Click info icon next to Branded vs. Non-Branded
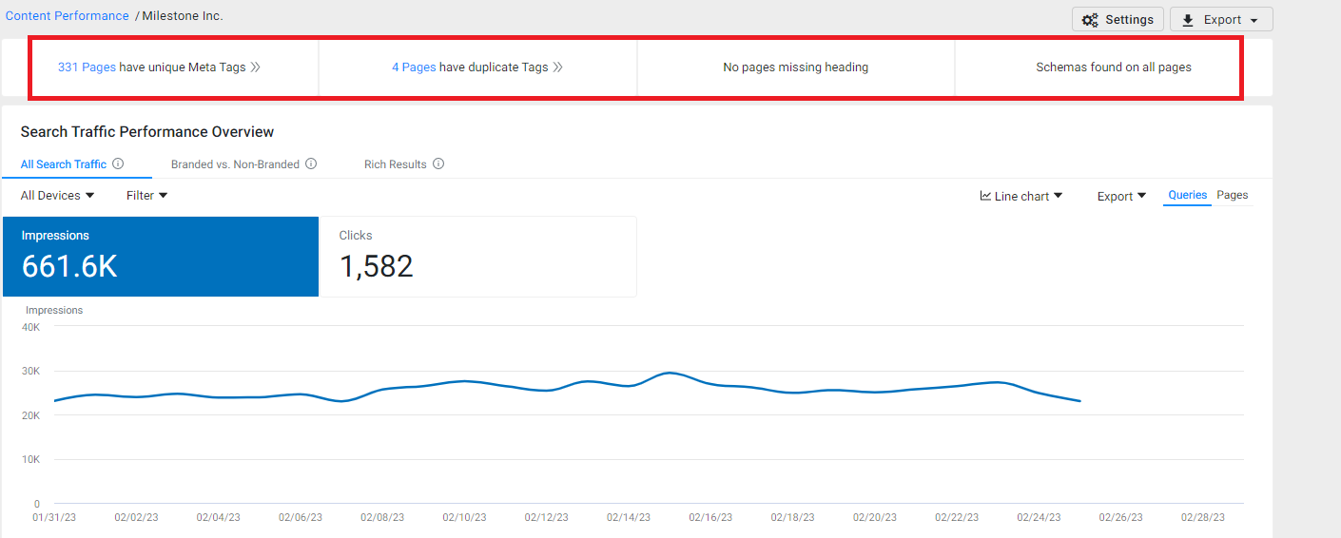Image resolution: width=1341 pixels, height=538 pixels. tap(311, 163)
